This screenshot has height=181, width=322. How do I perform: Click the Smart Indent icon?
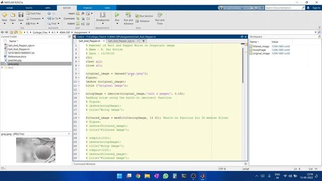[x=78, y=24]
